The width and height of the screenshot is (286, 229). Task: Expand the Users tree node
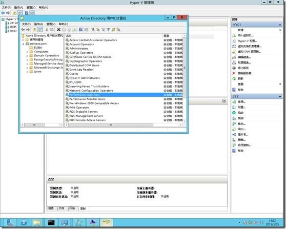[x=27, y=72]
